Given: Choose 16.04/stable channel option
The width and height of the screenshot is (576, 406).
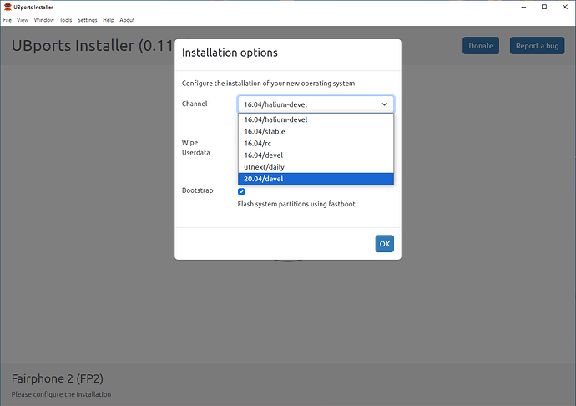Looking at the screenshot, I should 316,131.
